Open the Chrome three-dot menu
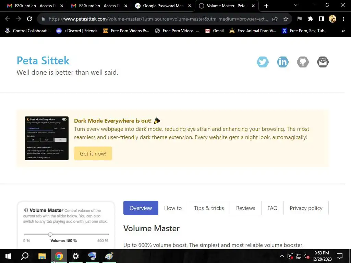This screenshot has width=351, height=263. pos(343,19)
